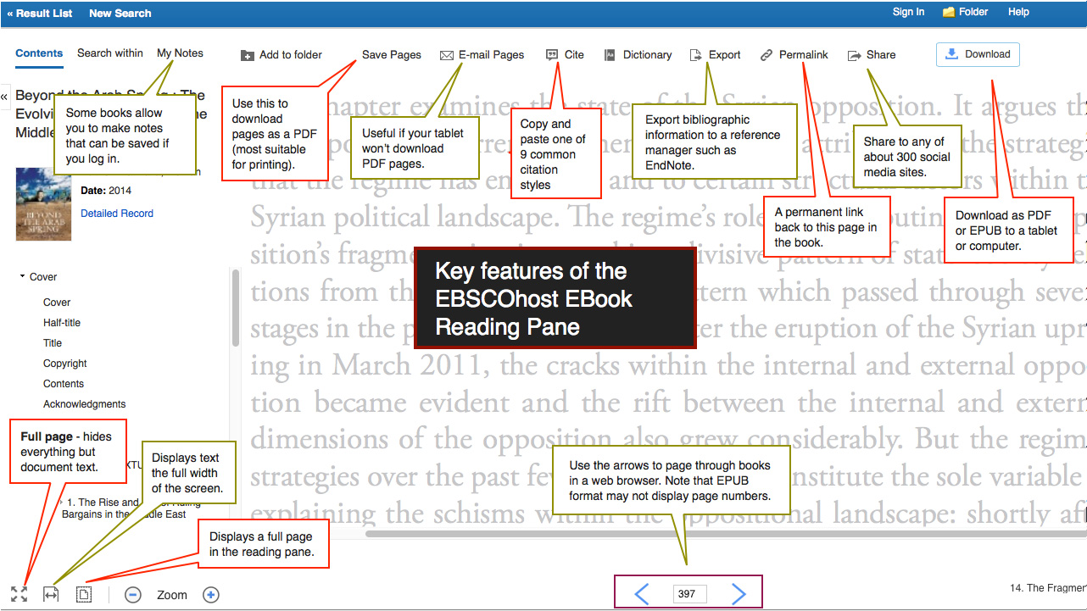Click the Zoom label
Screen dimensions: 1087x611
coord(172,595)
